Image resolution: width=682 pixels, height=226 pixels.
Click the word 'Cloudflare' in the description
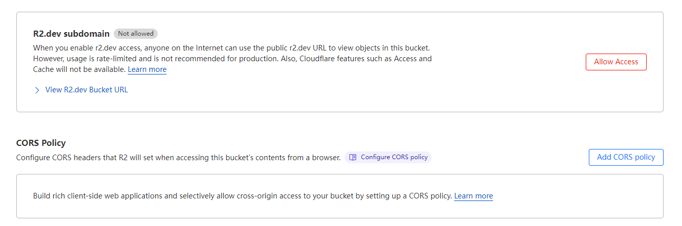point(315,59)
